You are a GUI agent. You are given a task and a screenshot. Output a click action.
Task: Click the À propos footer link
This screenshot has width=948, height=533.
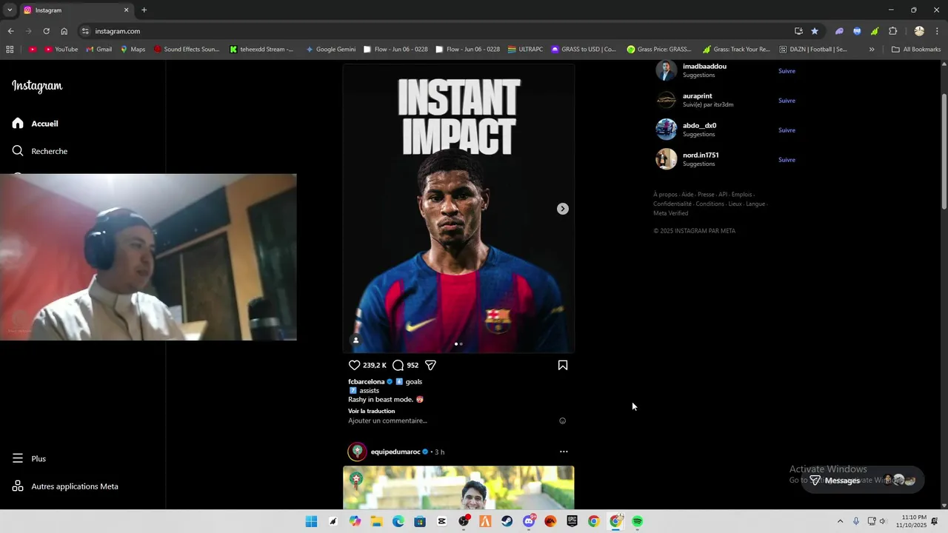coord(665,195)
